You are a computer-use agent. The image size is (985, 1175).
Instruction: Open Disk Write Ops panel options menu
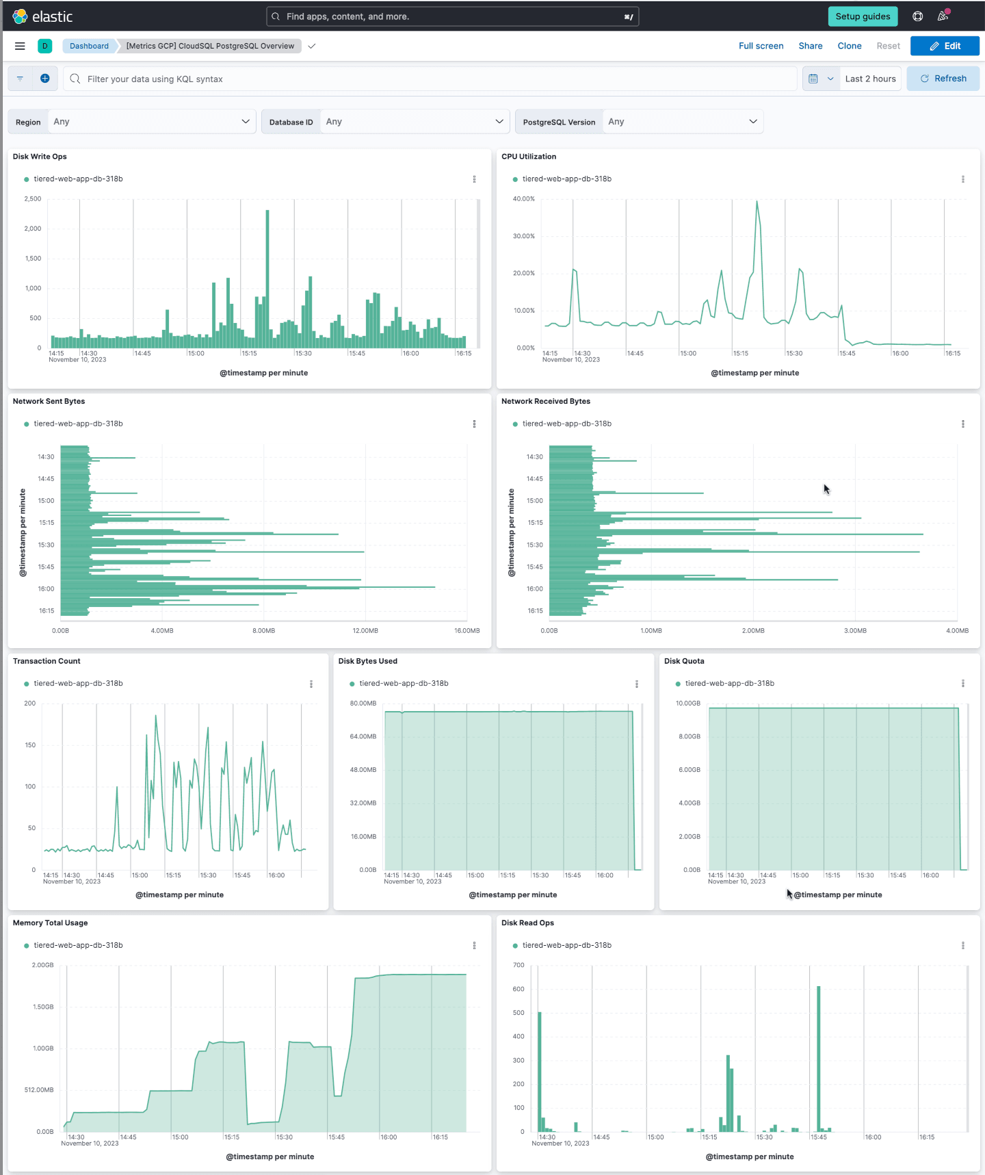[474, 179]
